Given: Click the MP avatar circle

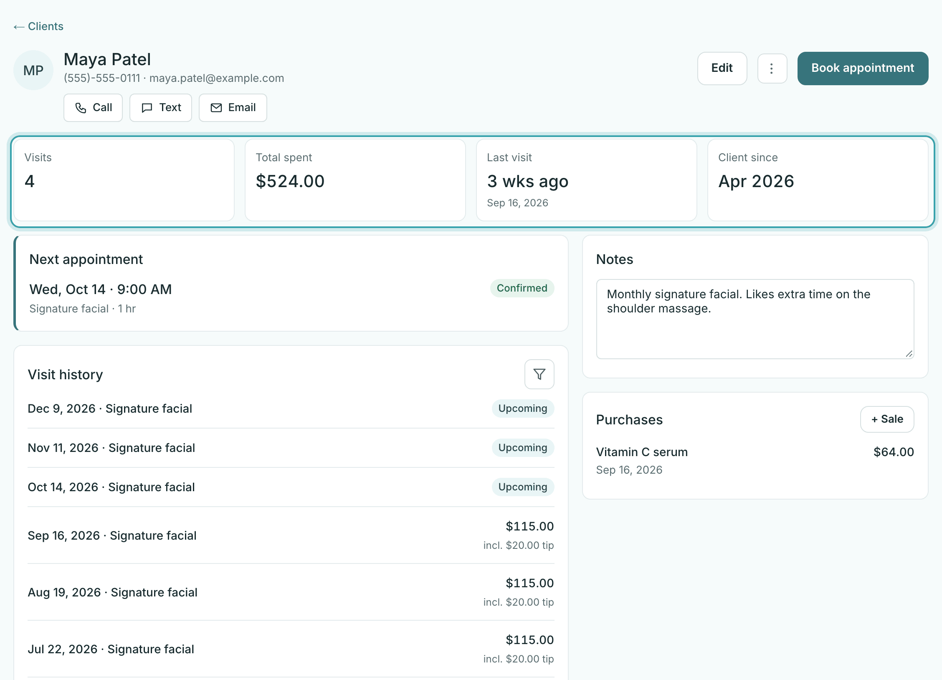Looking at the screenshot, I should coord(33,70).
